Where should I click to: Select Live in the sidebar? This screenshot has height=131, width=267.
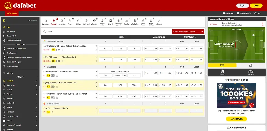pos(8,27)
